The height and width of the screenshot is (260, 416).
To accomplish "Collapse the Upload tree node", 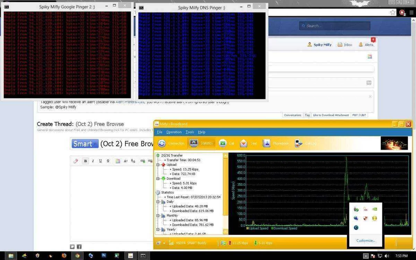I will 158,165.
